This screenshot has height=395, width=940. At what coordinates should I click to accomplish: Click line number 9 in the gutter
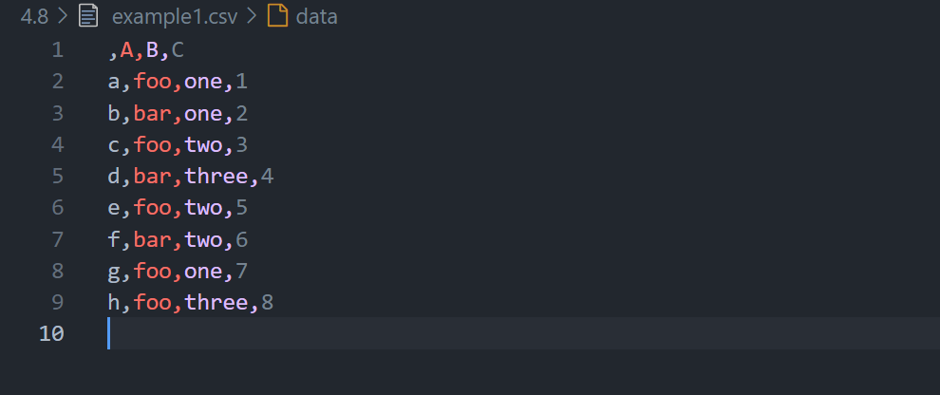57,303
